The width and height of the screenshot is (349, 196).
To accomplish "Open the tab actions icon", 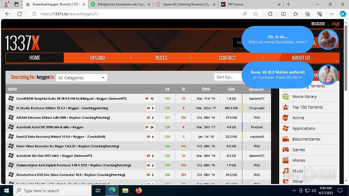I will (x=16, y=4).
